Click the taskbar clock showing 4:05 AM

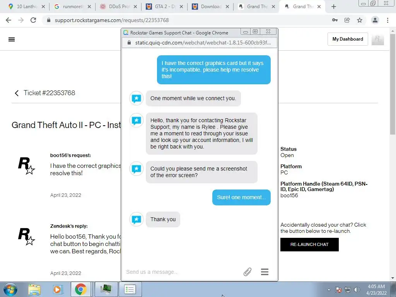pyautogui.click(x=376, y=289)
